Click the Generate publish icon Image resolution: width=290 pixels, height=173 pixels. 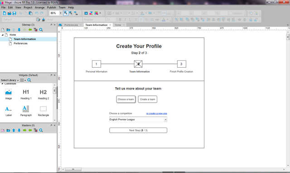point(96,13)
